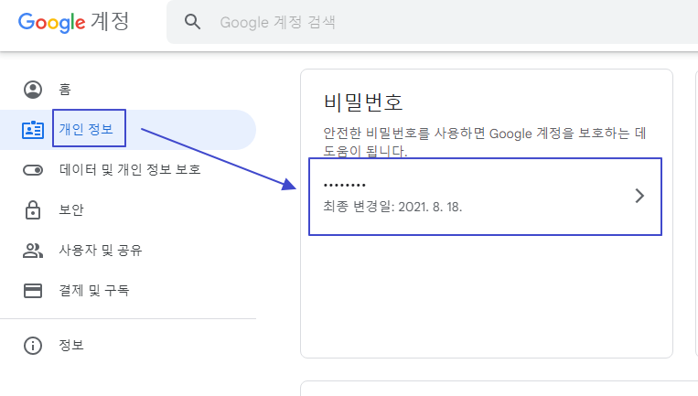Viewport: 698px width, 396px height.
Task: Focus the Google 계정 검색 search field
Action: click(x=432, y=22)
